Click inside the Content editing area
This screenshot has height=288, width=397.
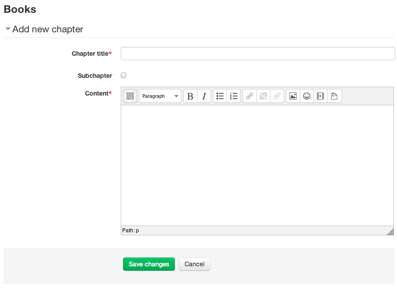pyautogui.click(x=257, y=164)
